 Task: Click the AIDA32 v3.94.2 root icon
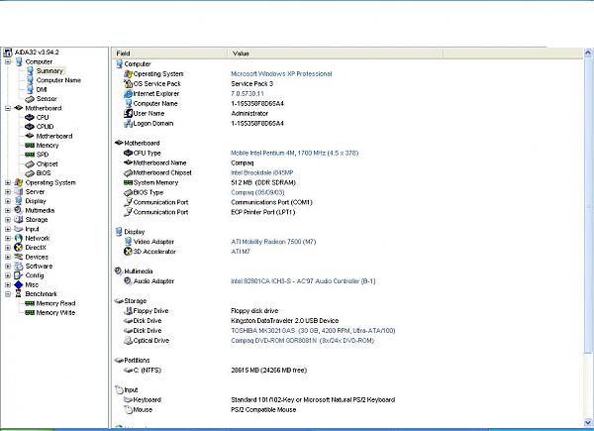pos(8,53)
